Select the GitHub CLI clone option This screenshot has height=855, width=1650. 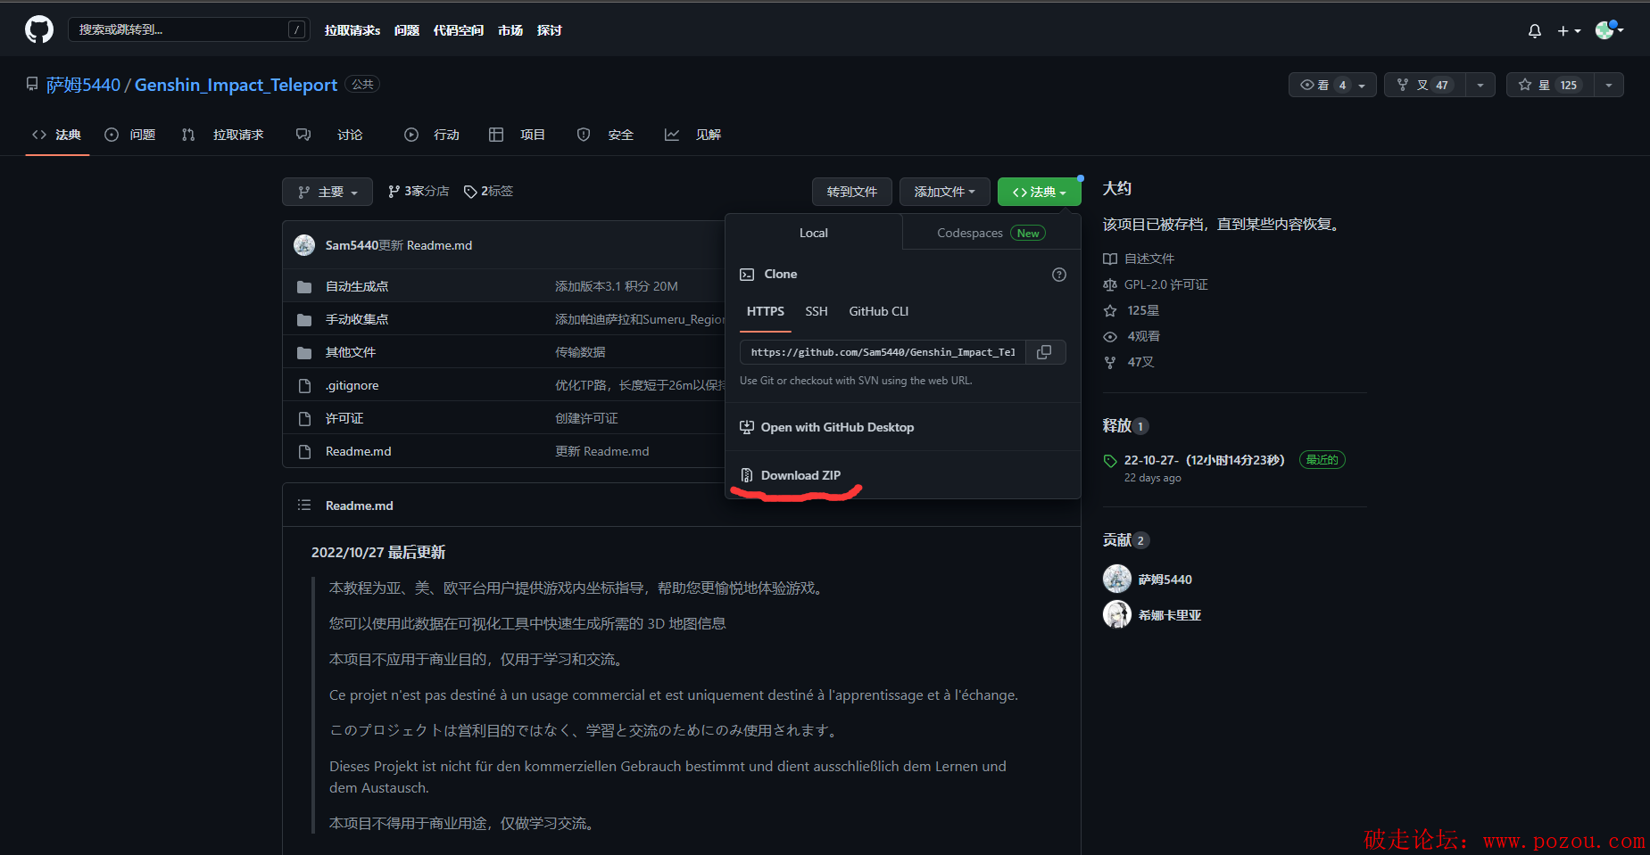click(x=879, y=312)
